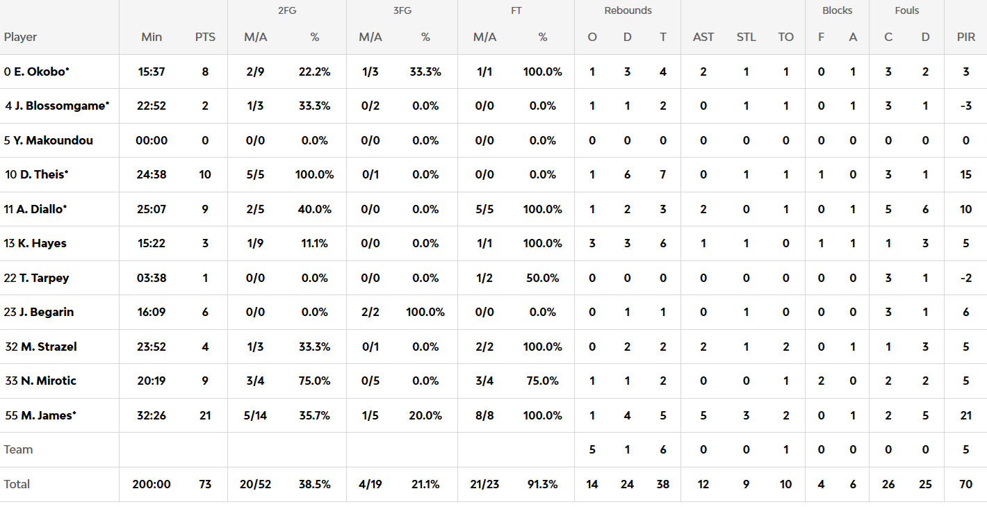Viewport: 987px width, 507px height.
Task: Click the Fouls group header
Action: 906,10
